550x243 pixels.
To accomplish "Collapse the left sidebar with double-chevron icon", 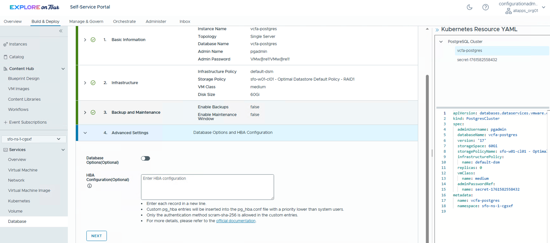I will 61,31.
